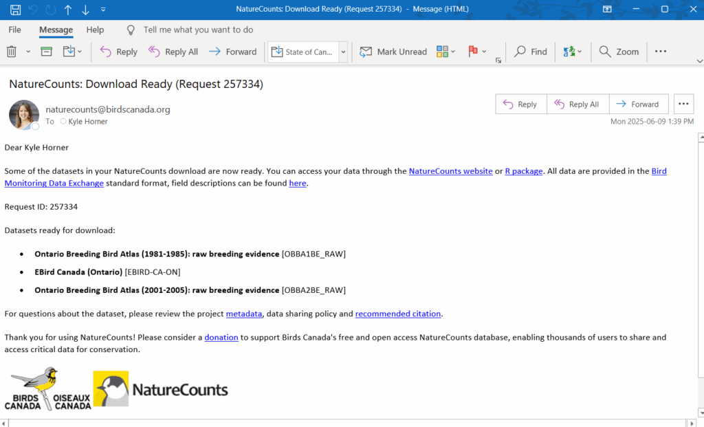This screenshot has height=427, width=704.
Task: Expand the ribbon with chevron arrow
Action: (699, 61)
